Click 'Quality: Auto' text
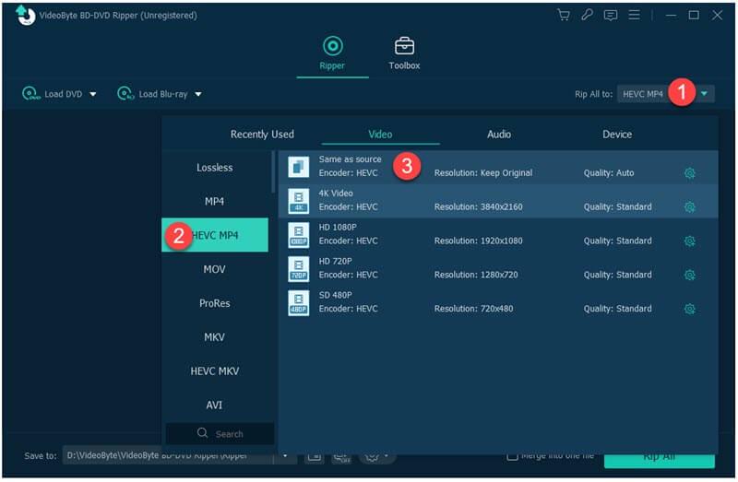The image size is (738, 482). pos(609,173)
